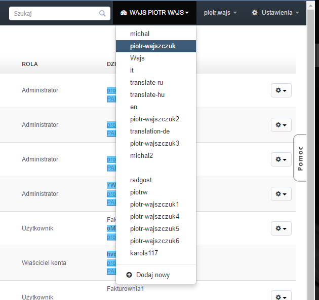
Task: Switch to translate-ru account
Action: [146, 82]
